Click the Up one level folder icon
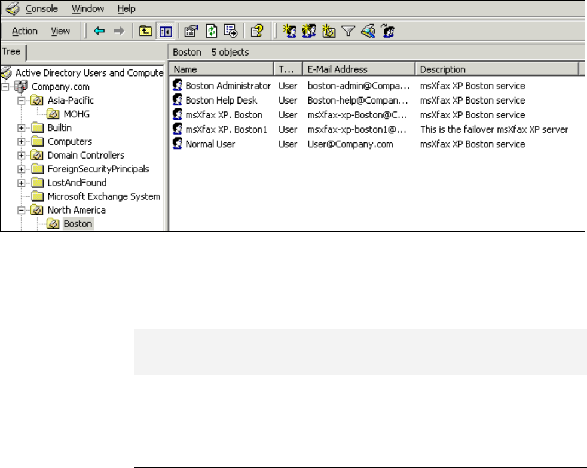Viewport: 587px width, 468px height. [x=145, y=31]
